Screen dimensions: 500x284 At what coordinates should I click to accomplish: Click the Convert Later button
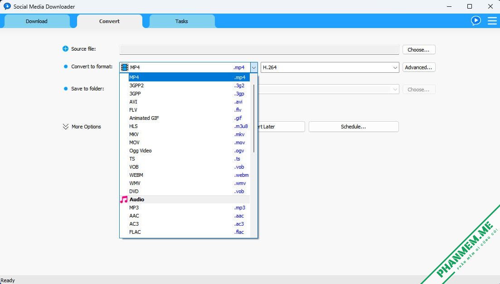(x=281, y=127)
